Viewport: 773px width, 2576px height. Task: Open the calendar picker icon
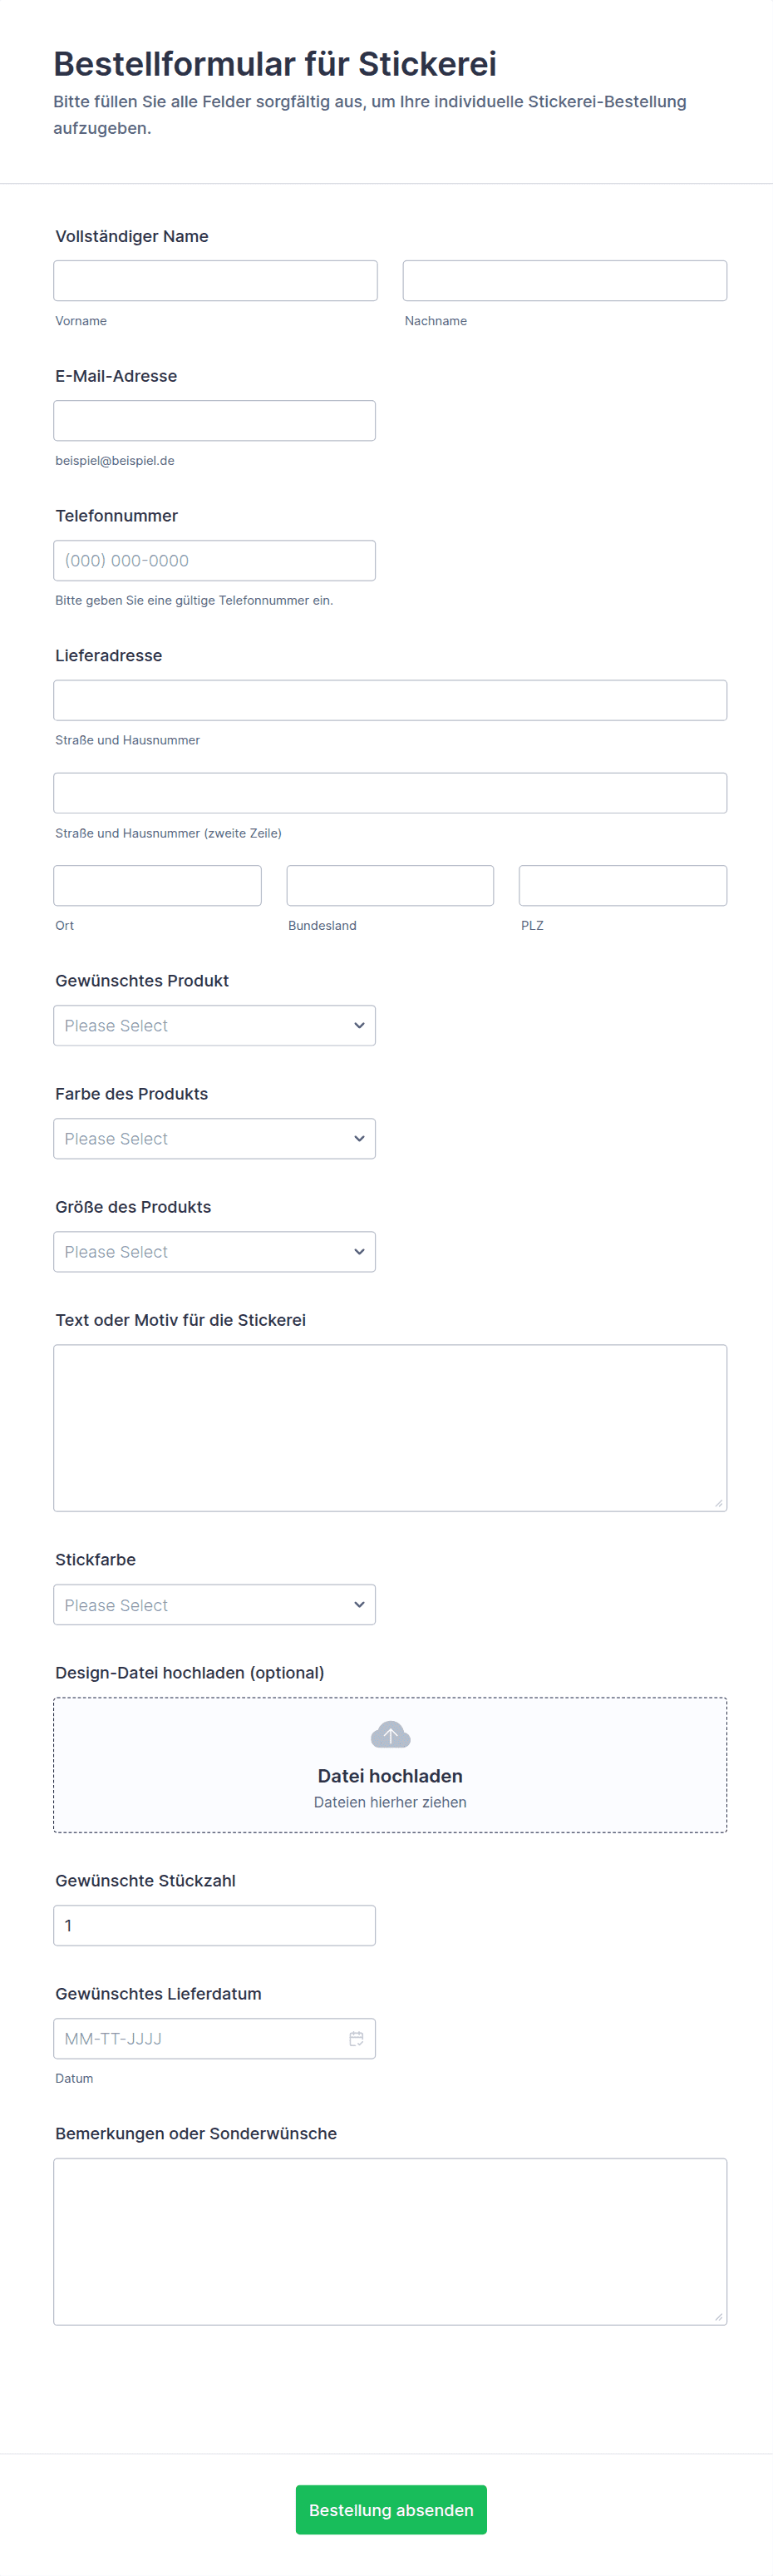tap(356, 2038)
